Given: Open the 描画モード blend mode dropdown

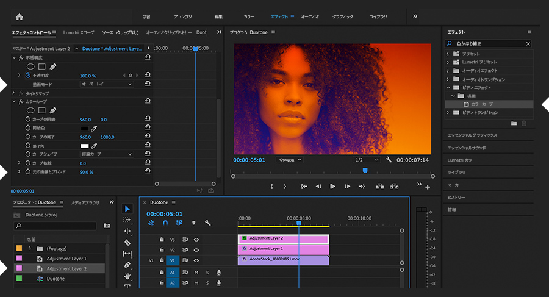Looking at the screenshot, I should click(x=107, y=84).
